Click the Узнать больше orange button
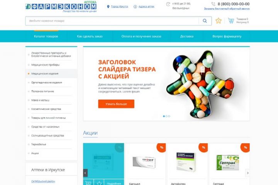This screenshot has width=278, height=185. [116, 104]
